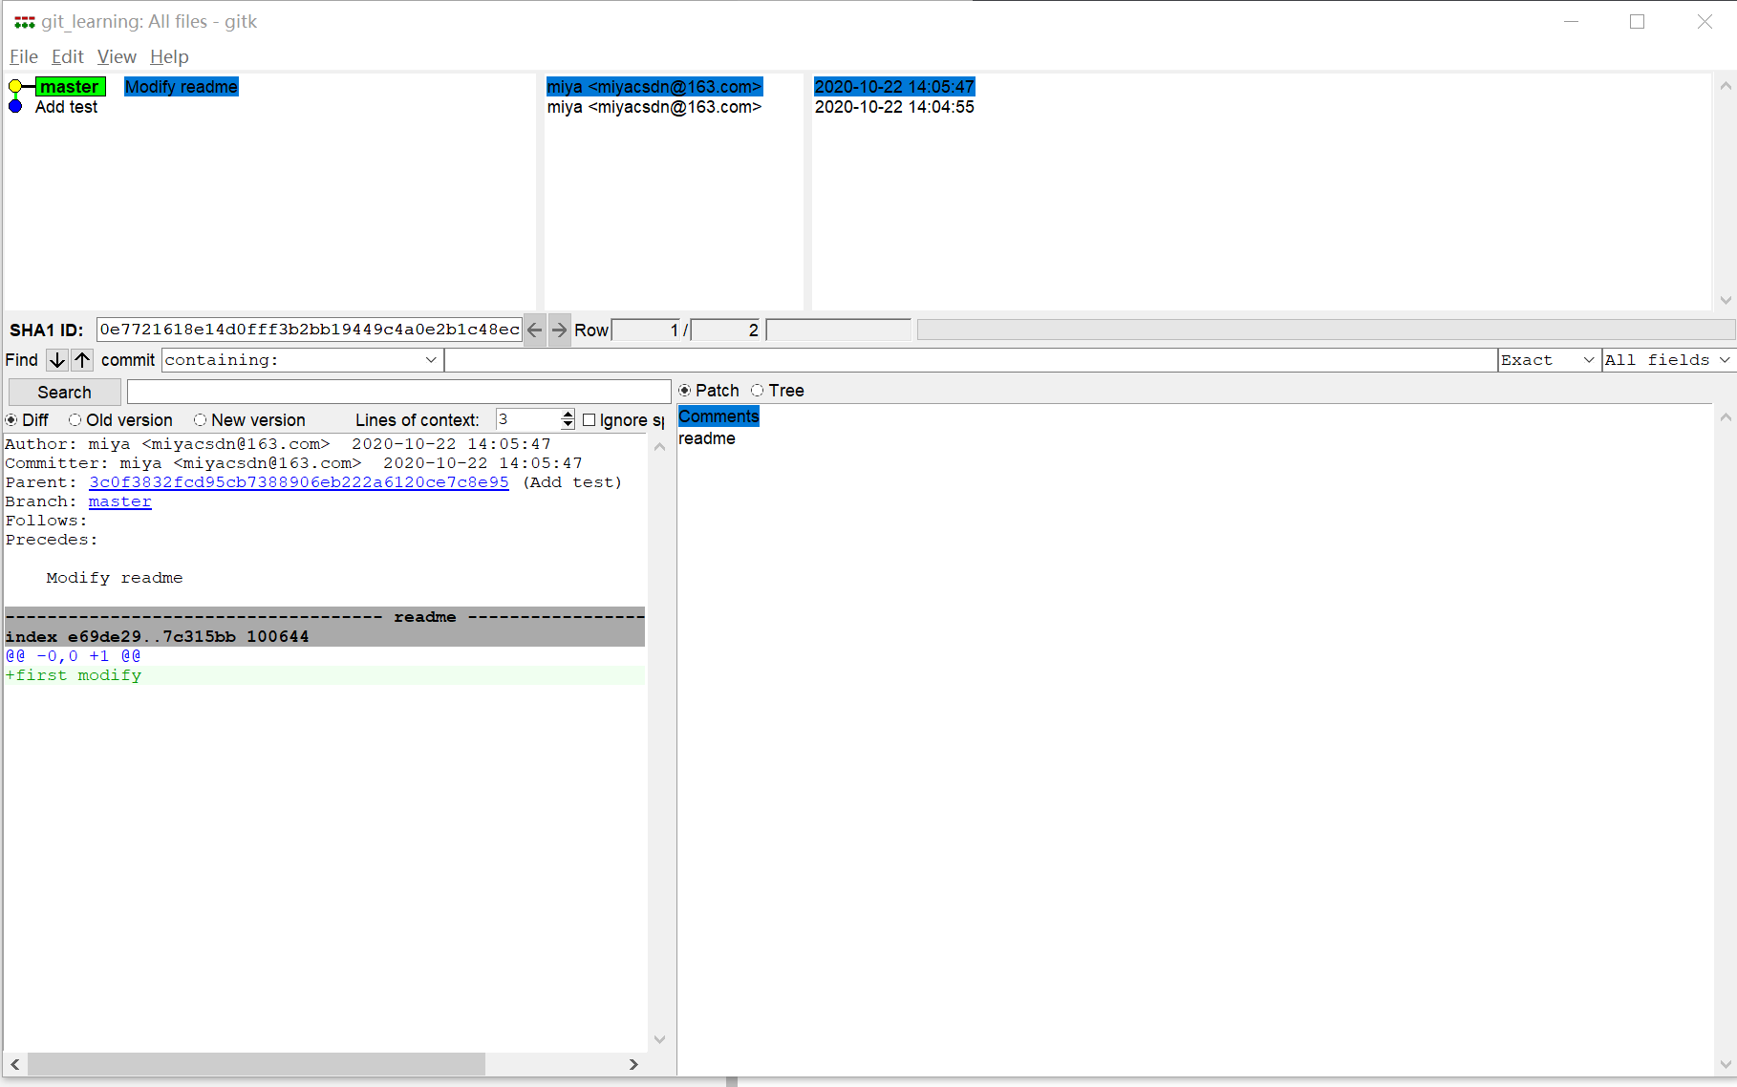Open the All fields dropdown
Image resolution: width=1737 pixels, height=1087 pixels.
(1724, 360)
